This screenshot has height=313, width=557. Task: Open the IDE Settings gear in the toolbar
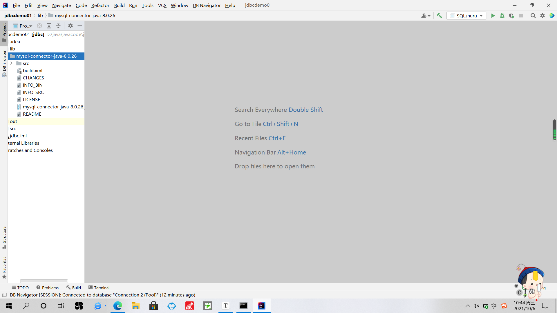[542, 16]
